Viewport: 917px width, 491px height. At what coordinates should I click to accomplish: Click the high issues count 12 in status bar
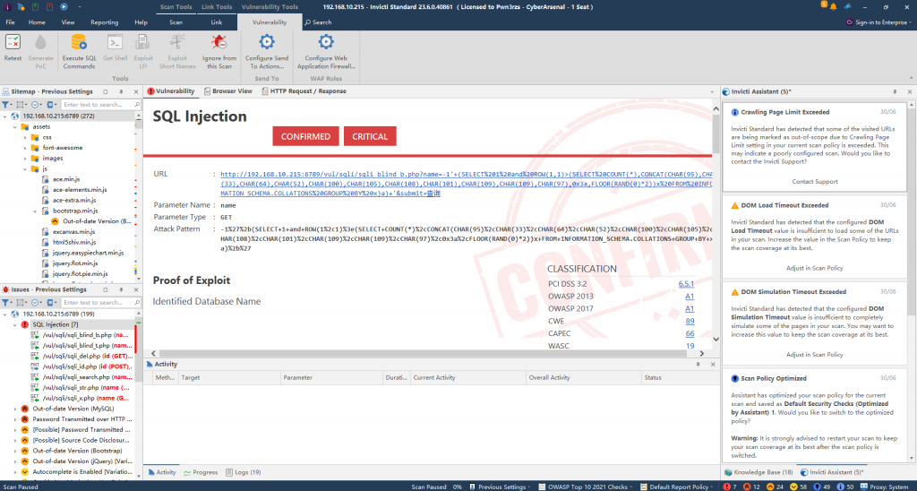(751, 487)
